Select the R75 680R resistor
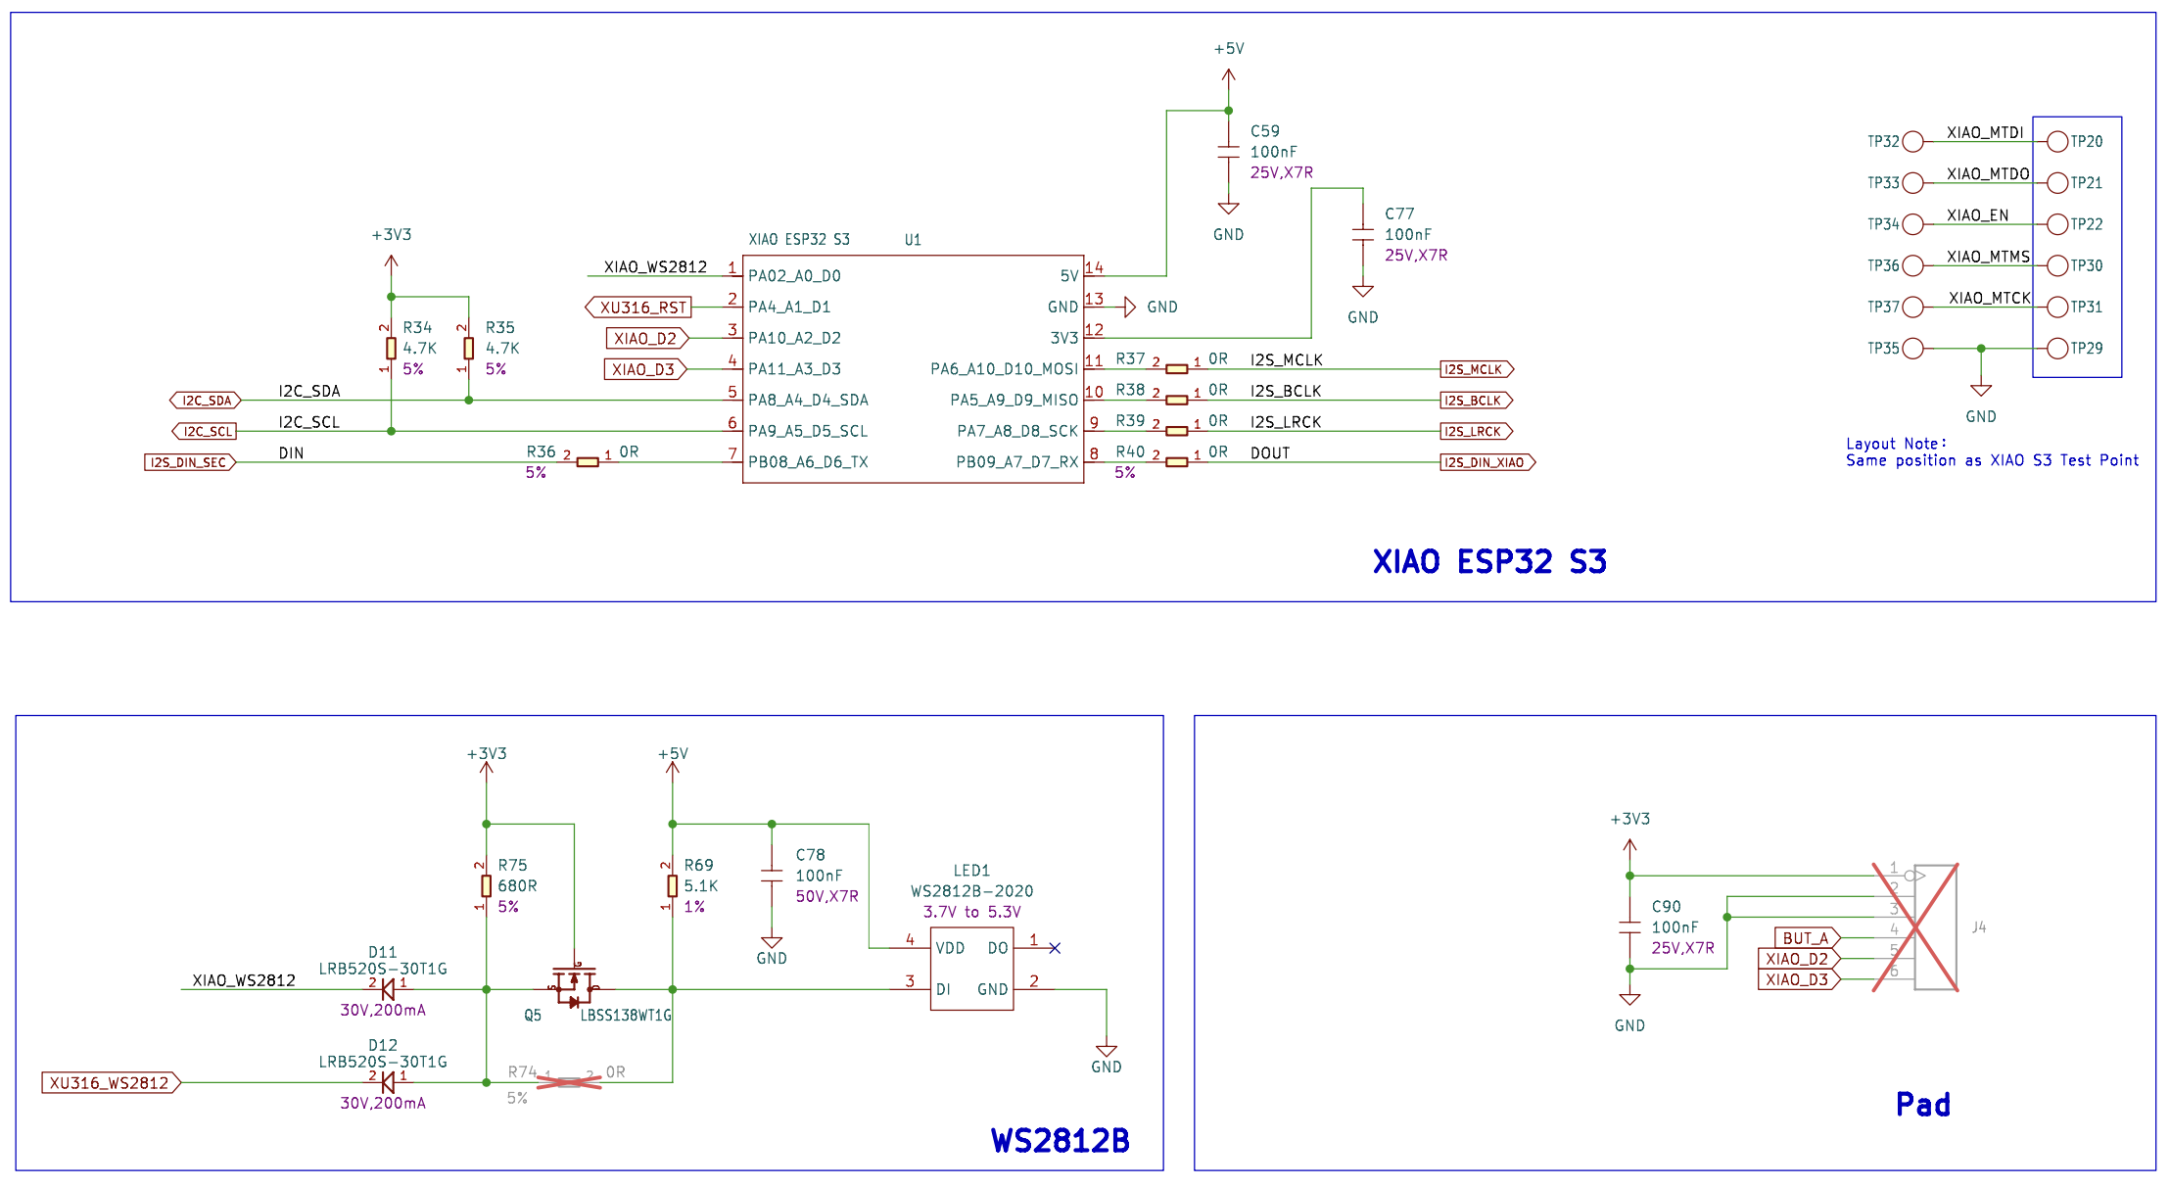 click(x=486, y=885)
